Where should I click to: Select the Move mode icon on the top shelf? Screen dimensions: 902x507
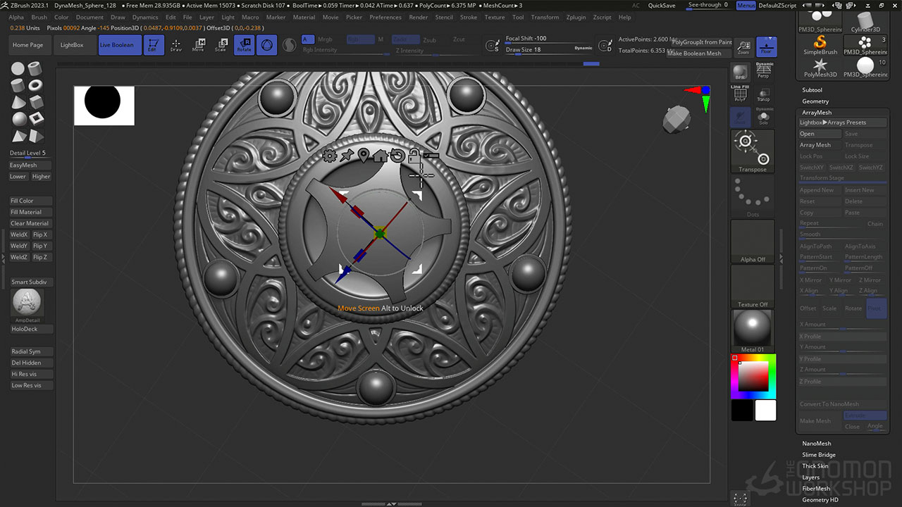(199, 44)
